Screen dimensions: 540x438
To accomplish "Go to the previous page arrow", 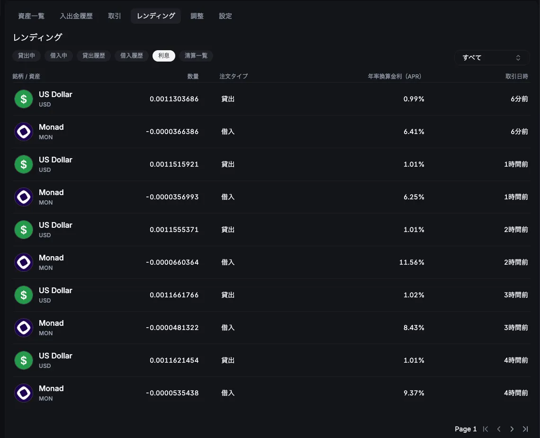I will (498, 429).
